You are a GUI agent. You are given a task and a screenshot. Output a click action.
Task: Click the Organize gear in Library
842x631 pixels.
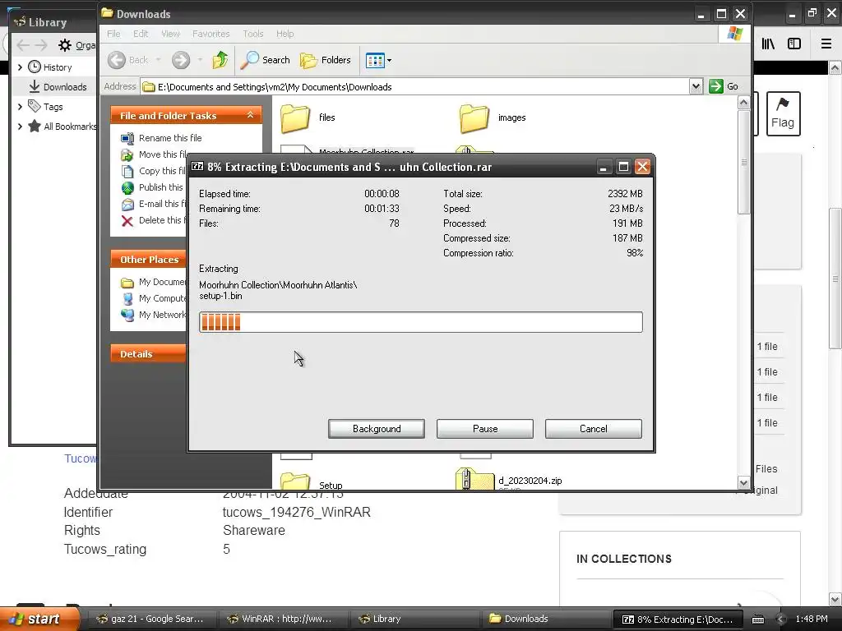pyautogui.click(x=64, y=46)
